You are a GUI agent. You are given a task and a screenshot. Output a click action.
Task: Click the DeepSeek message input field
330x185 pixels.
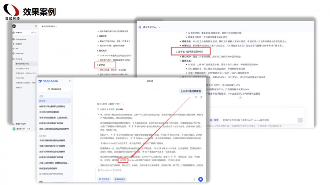pos(147,170)
